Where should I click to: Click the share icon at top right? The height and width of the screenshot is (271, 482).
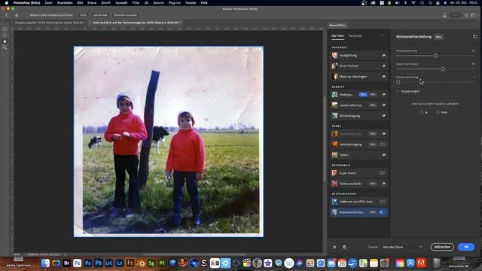coord(444,15)
